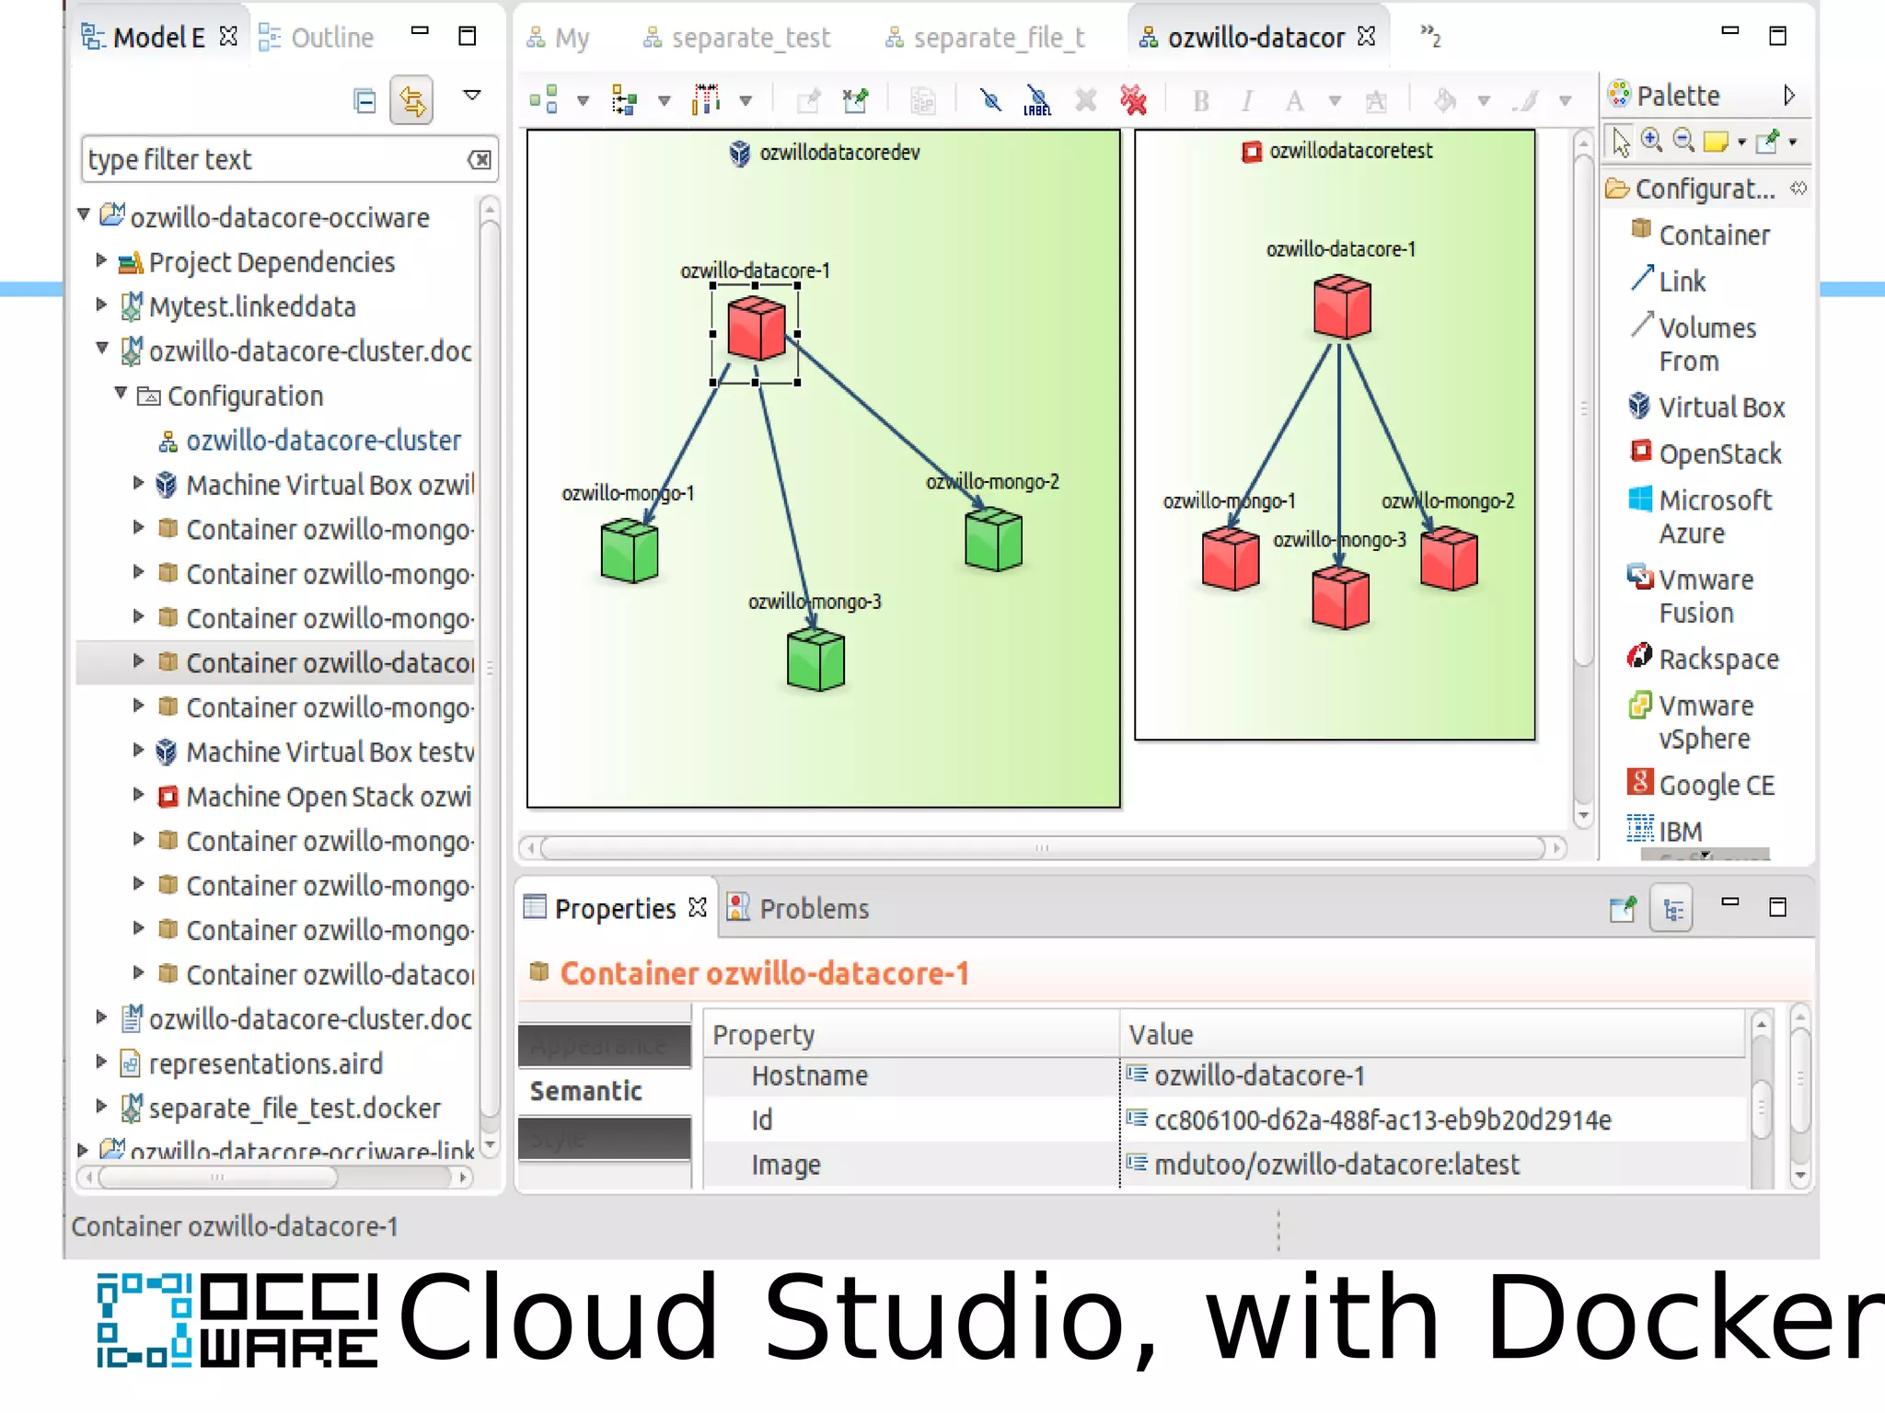Click the palette zoom in icon

(1652, 141)
